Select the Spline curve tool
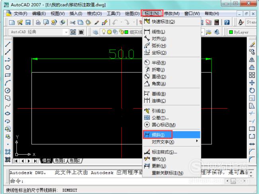Image resolution: width=259 pixels, height=194 pixels. 8,106
